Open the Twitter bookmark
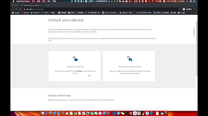Image resolution: width=208 pixels, height=116 pixels. (x=48, y=13)
